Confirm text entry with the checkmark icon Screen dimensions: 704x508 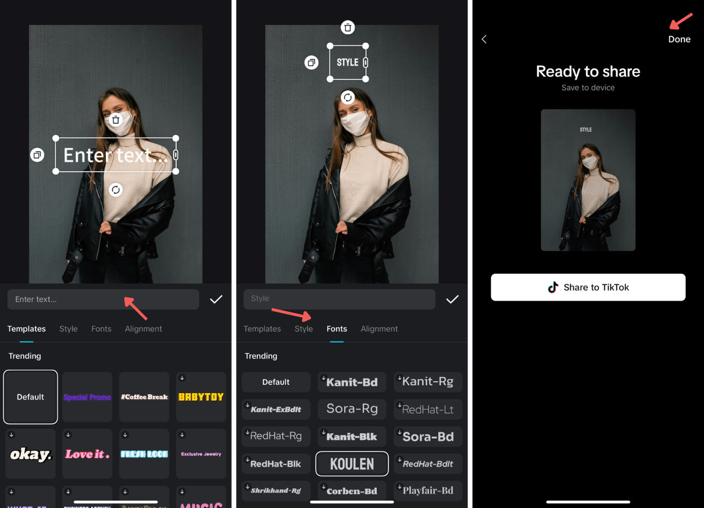[216, 299]
